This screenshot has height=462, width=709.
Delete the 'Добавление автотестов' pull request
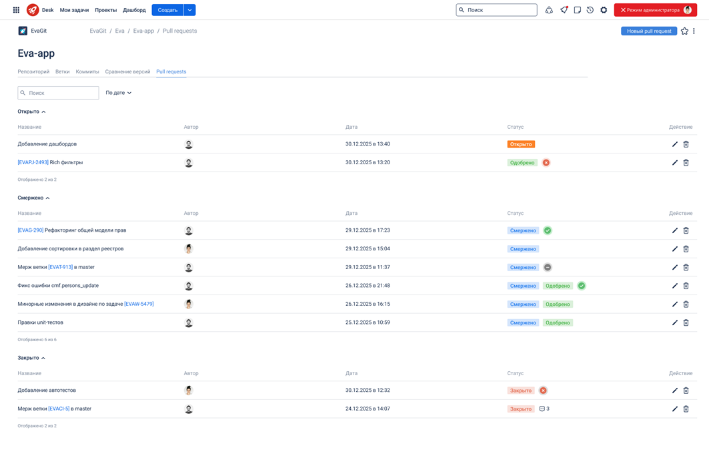coord(686,391)
